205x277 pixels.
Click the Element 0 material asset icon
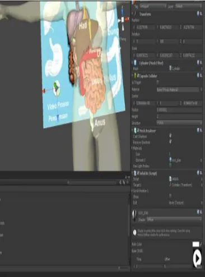[x=170, y=160]
